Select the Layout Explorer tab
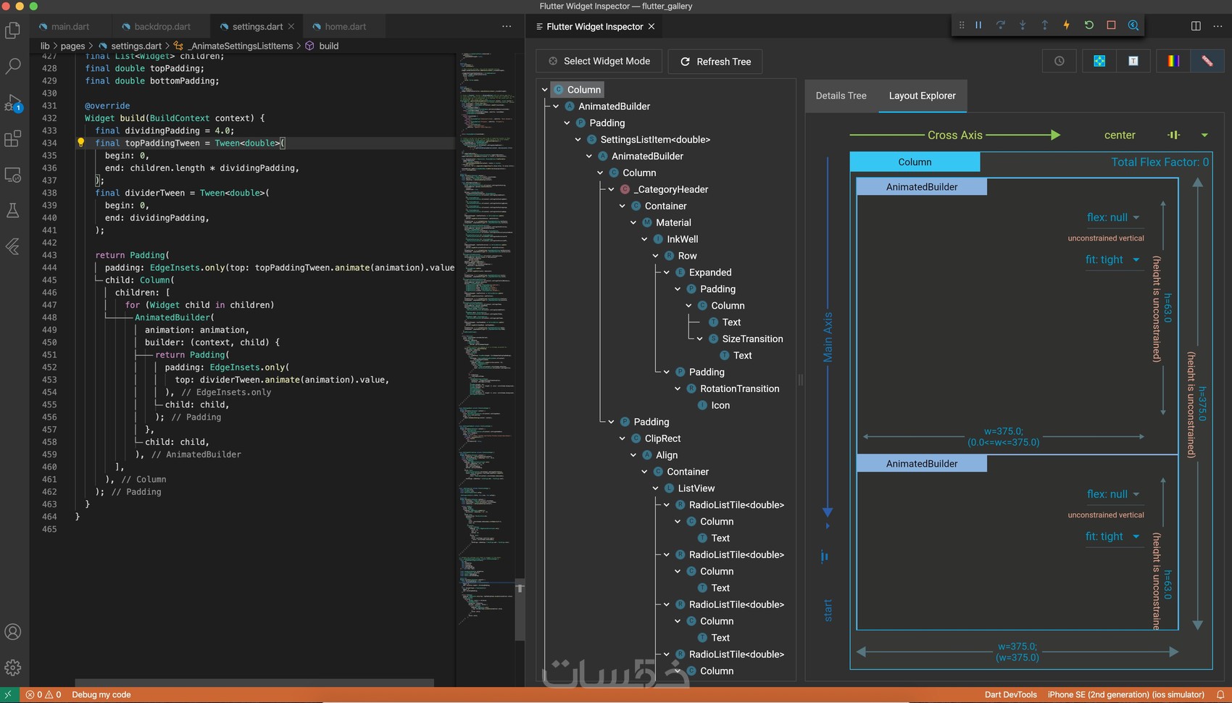Viewport: 1232px width, 703px height. [922, 96]
